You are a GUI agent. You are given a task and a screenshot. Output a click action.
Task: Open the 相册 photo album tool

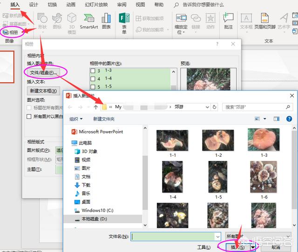(11, 32)
